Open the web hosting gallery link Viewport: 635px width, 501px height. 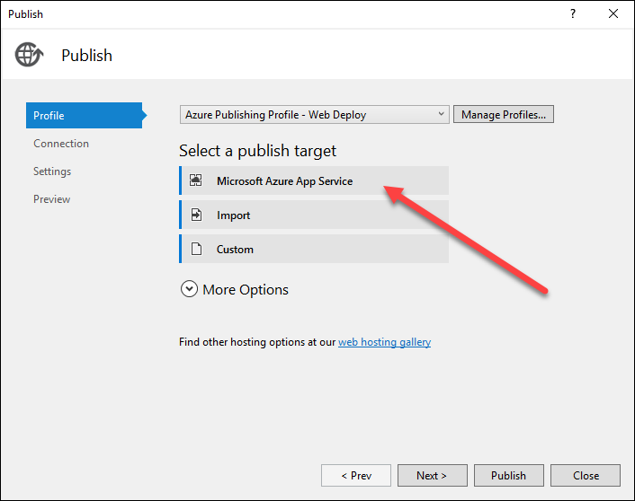(x=384, y=342)
